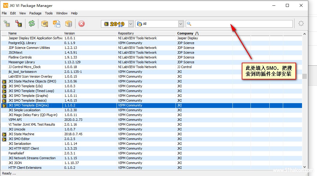Click installed icon beside JKI SMO Template (Graphs)
Screen dimensions: 317x176
pos(4,96)
